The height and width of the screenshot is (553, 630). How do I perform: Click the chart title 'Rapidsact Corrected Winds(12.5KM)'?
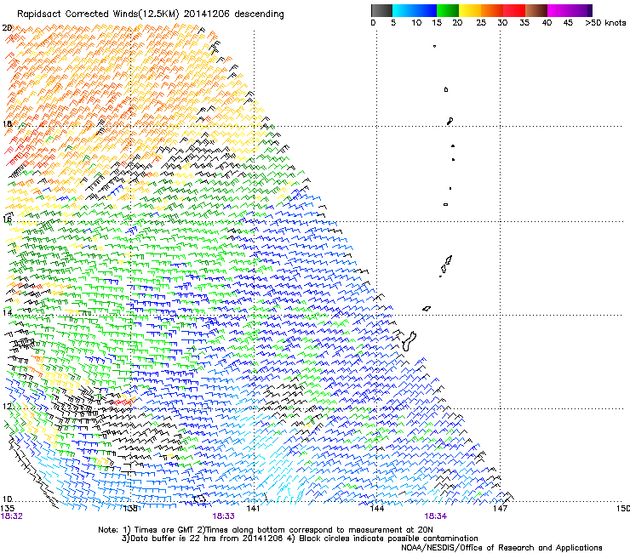pos(98,14)
